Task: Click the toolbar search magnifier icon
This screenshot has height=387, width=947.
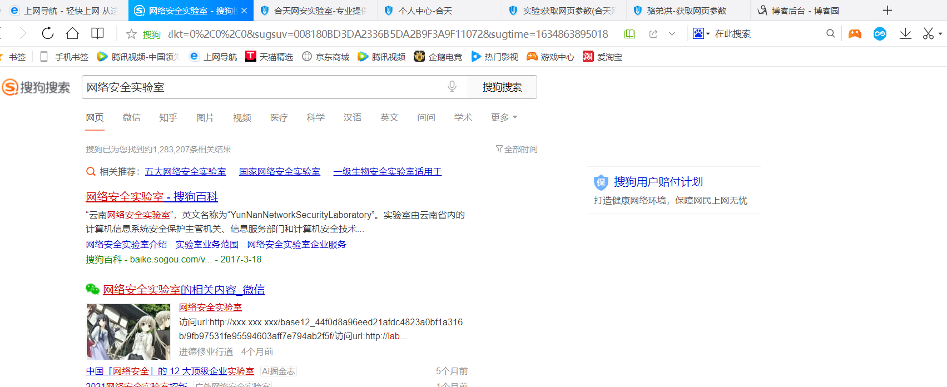Action: tap(831, 33)
